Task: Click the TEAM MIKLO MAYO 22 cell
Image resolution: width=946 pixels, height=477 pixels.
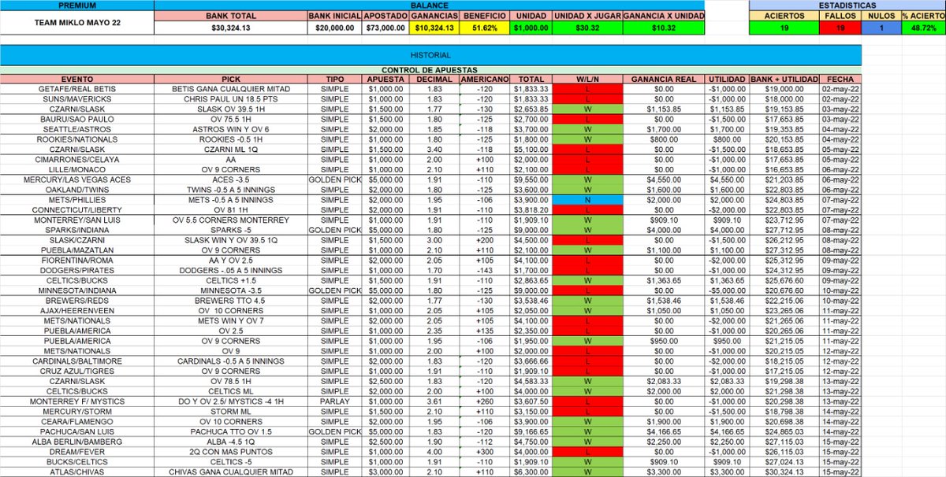Action: point(76,21)
